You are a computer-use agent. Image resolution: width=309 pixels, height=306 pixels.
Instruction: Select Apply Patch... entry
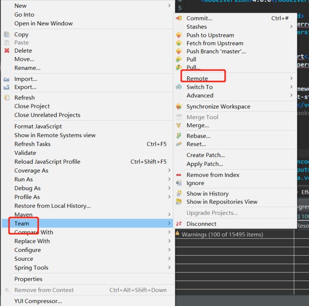pyautogui.click(x=205, y=164)
